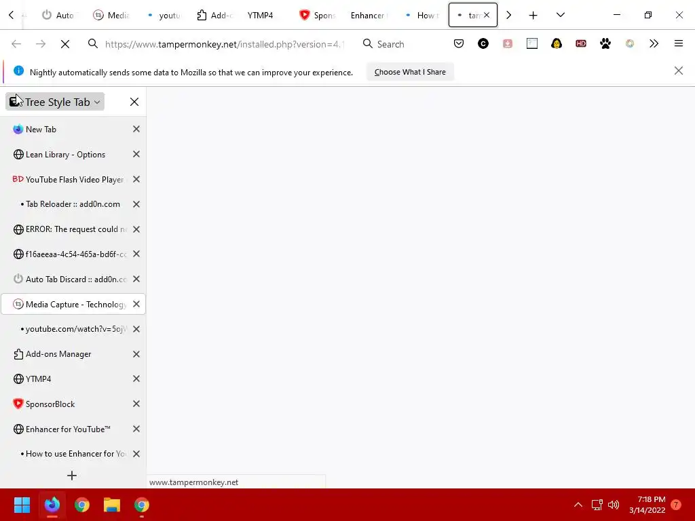Viewport: 695px width, 521px height.
Task: Open File Explorer from taskbar
Action: click(112, 505)
